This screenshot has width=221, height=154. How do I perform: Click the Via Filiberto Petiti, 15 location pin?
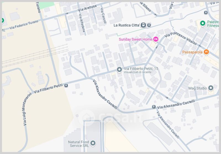(x=120, y=70)
